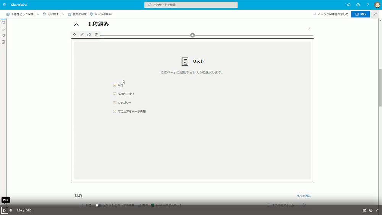Click the lower FAQ web part title
Viewport: 382px width, 215px height.
78,196
